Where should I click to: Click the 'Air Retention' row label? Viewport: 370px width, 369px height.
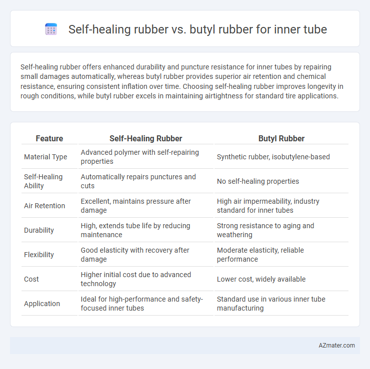pos(44,206)
